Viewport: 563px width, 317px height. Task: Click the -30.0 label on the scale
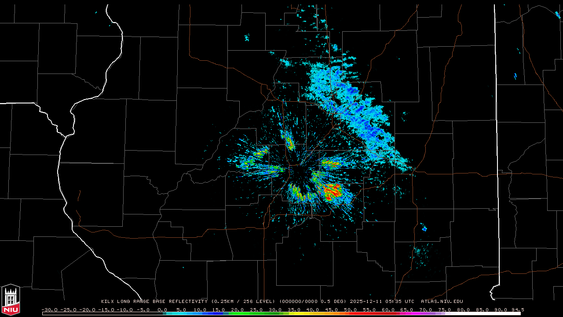49,310
